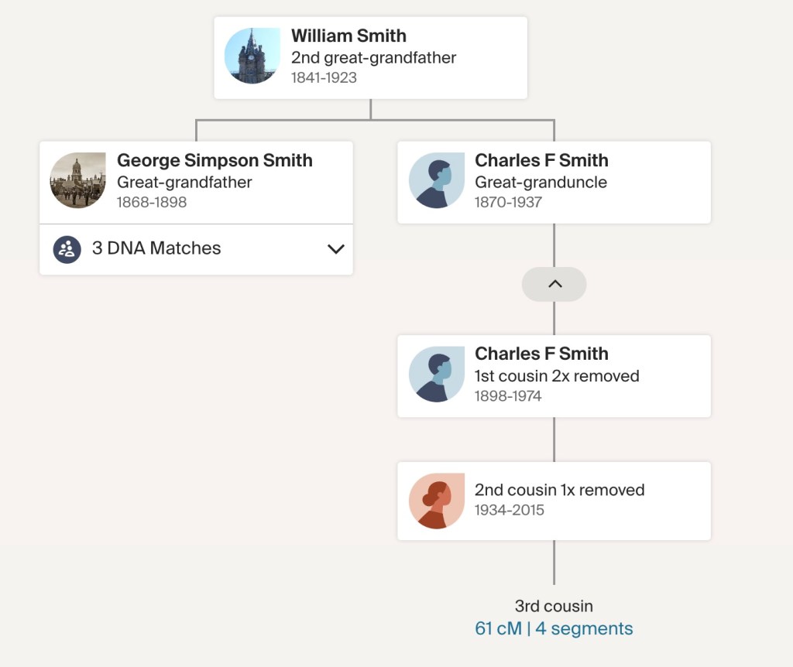This screenshot has width=793, height=667.
Task: Open the William Smith name heading
Action: click(348, 36)
